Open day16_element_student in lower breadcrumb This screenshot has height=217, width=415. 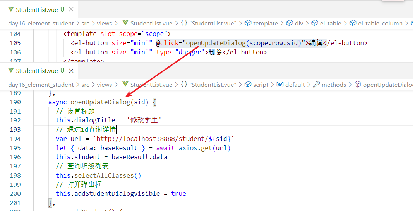point(41,85)
